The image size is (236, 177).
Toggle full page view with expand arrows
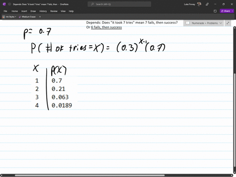point(228,23)
